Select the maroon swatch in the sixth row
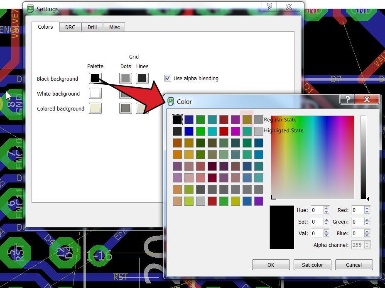385x288 pixels. click(212, 178)
